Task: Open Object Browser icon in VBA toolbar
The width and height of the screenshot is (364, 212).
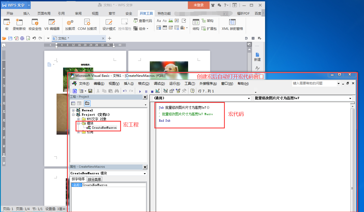Action: [178, 91]
